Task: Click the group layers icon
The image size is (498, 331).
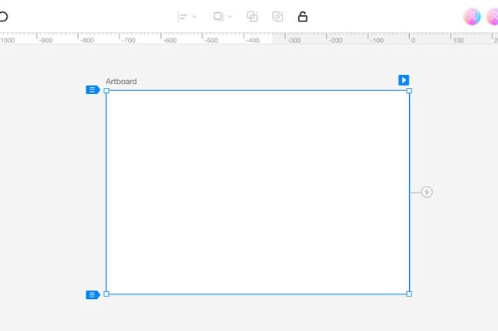Action: [252, 17]
